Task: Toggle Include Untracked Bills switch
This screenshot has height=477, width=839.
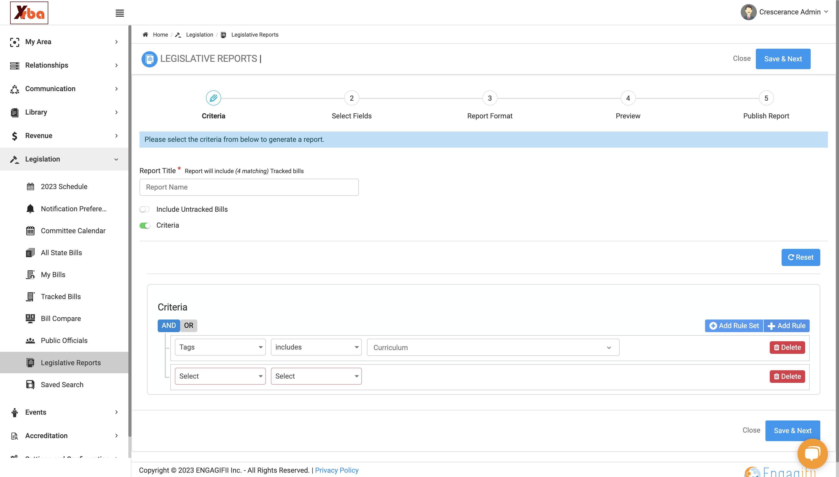Action: (x=145, y=209)
